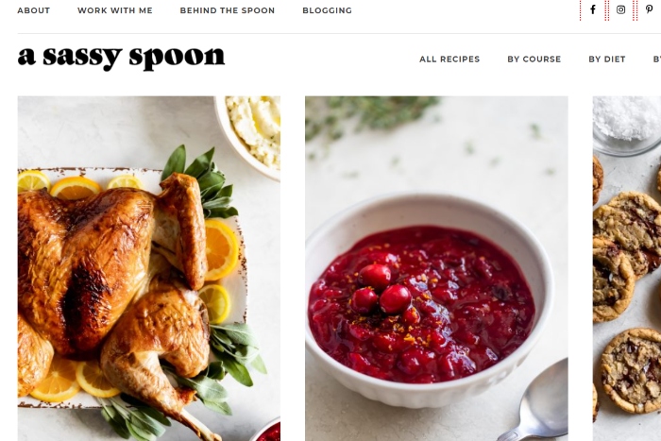Open the Pinterest social icon
The width and height of the screenshot is (661, 441).
(x=649, y=9)
